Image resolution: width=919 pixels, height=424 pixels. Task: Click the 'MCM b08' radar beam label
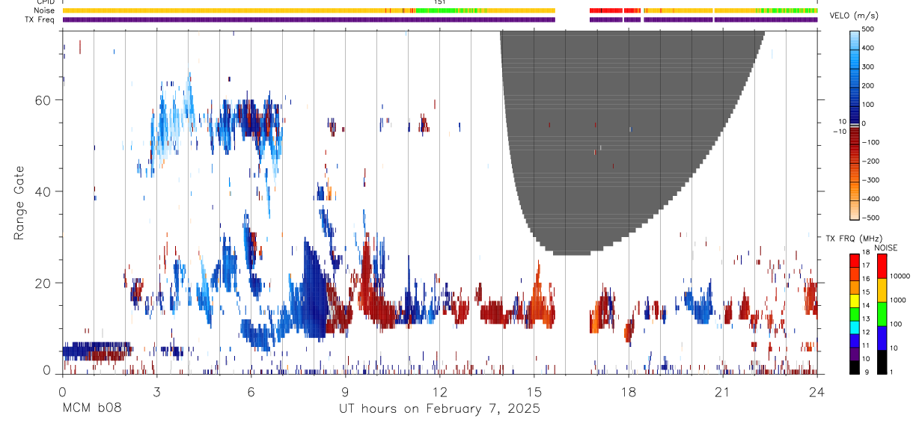pos(92,409)
